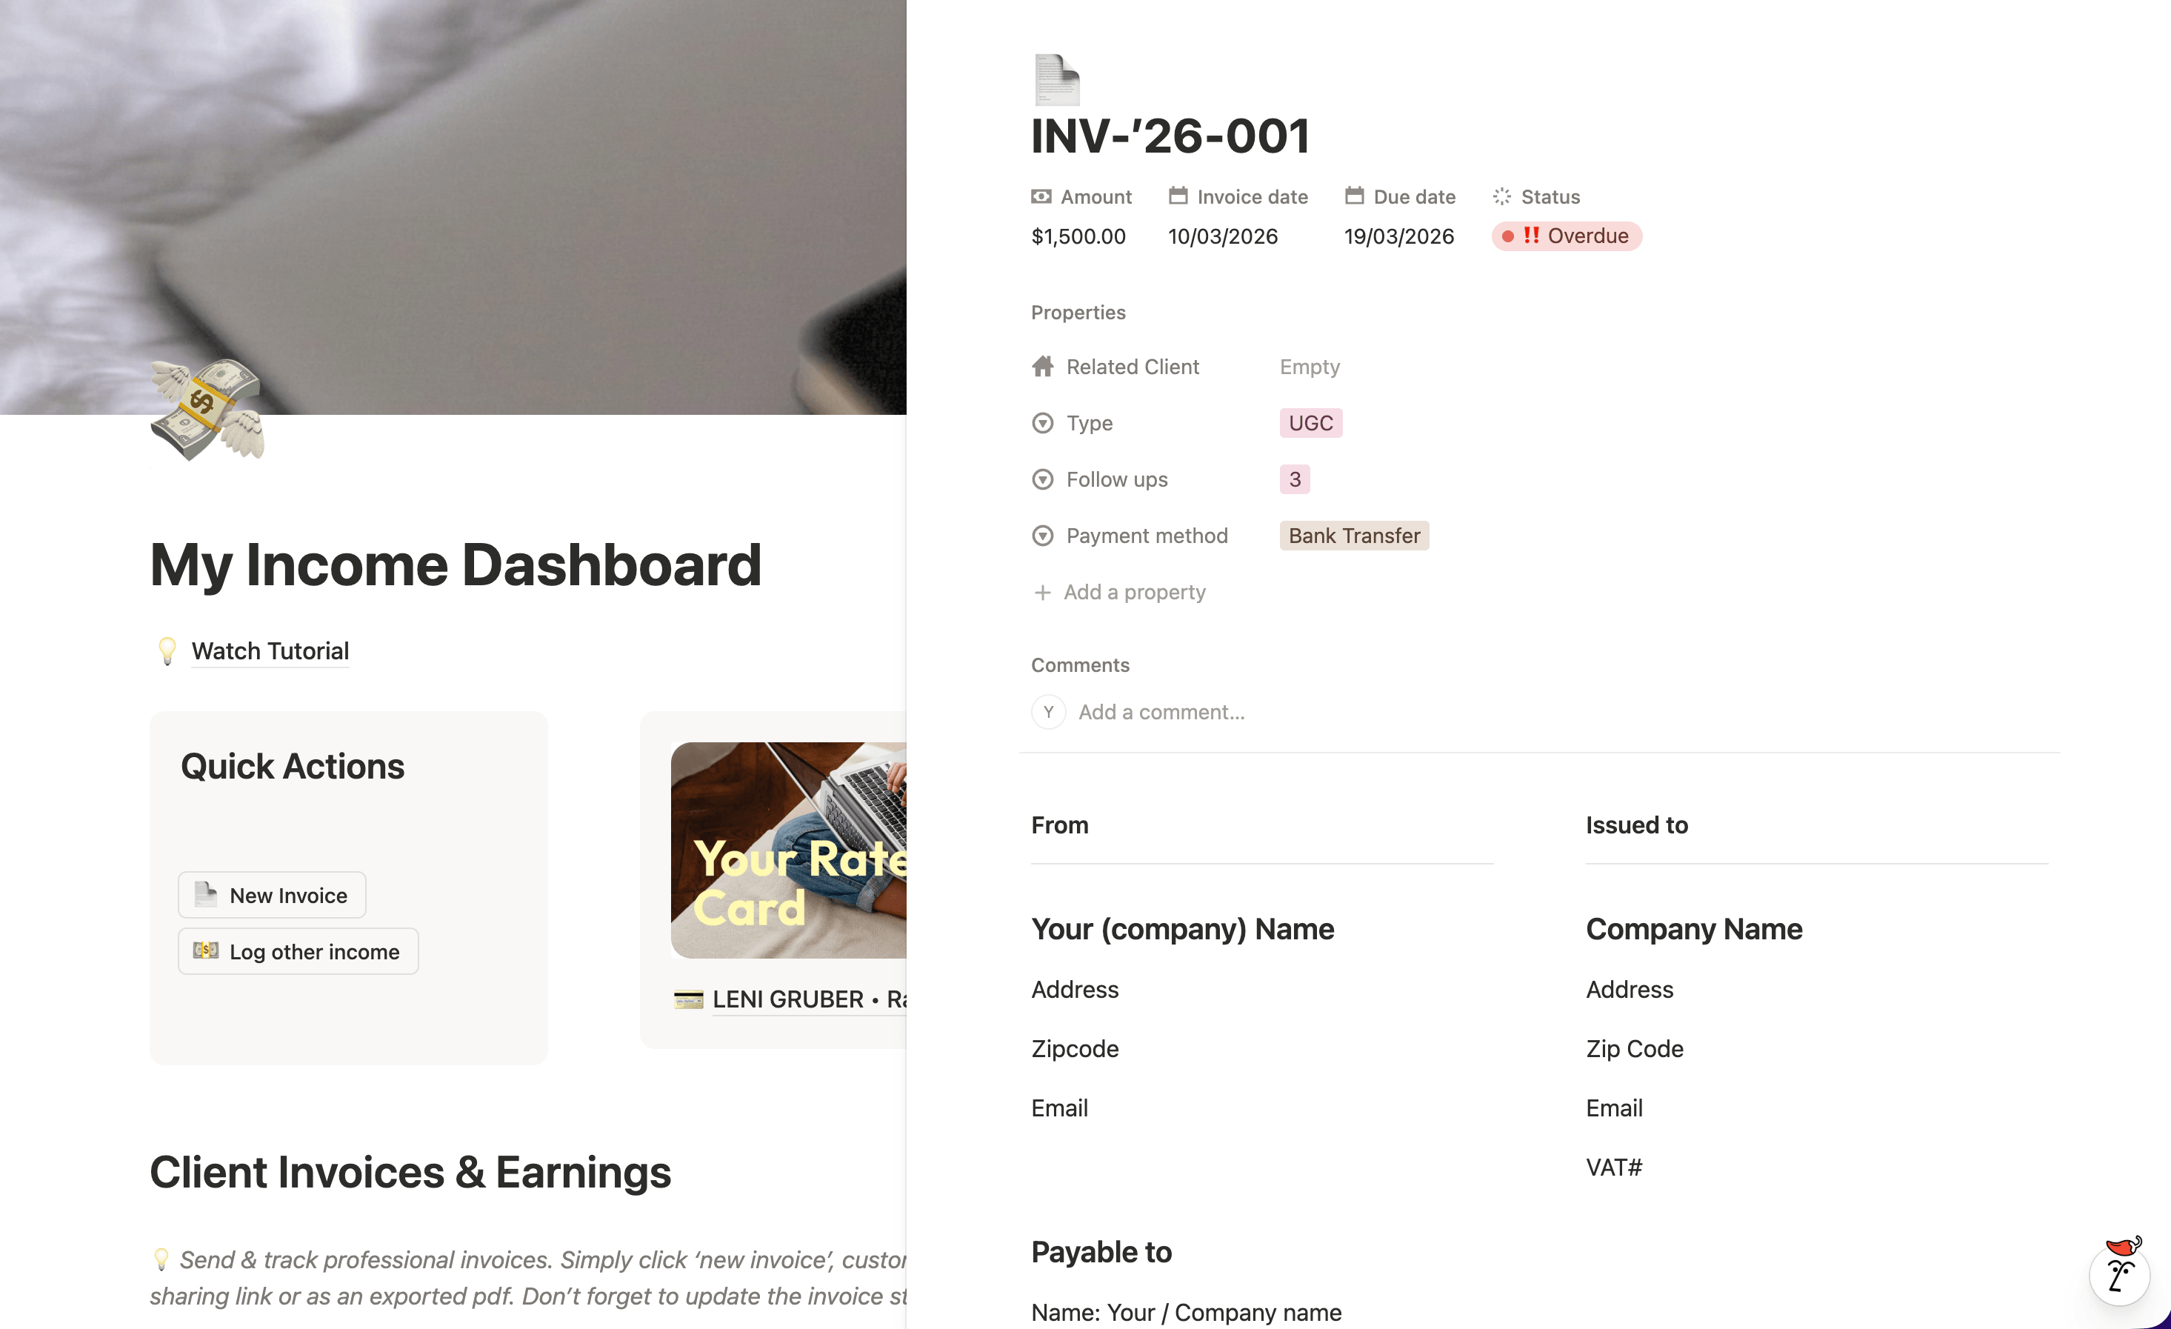Screen dimensions: 2171x1329
Task: Edit the Due date value 19/03/2026
Action: [1398, 236]
